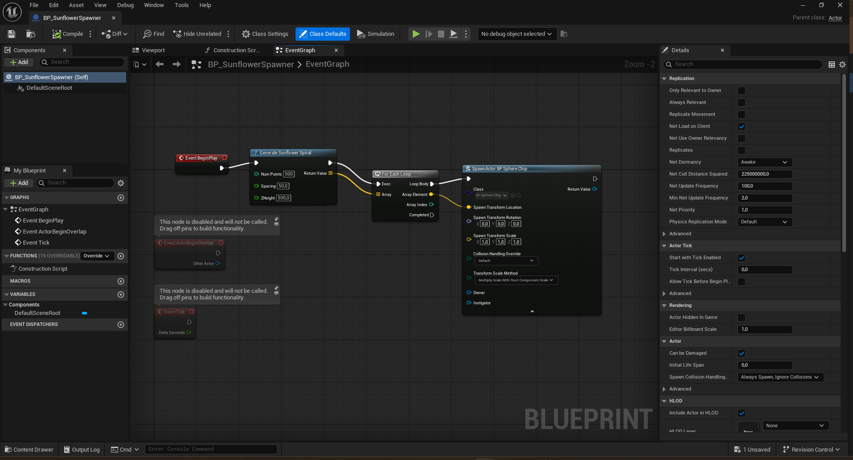The height and width of the screenshot is (460, 853).
Task: Toggle Replicate Movement checkbox
Action: (742, 115)
